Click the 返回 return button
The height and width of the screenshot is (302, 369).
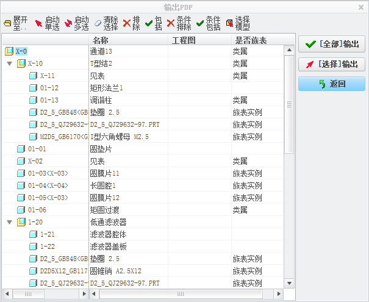click(x=332, y=84)
